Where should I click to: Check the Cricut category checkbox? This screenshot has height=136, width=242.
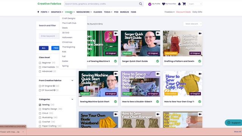tap(40, 113)
